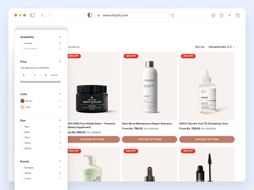This screenshot has width=254, height=190.
Task: Toggle the sidebar with the panel icon
Action: tap(32, 15)
